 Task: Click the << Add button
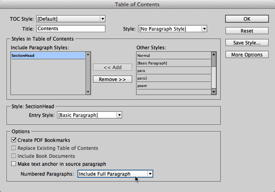112,67
